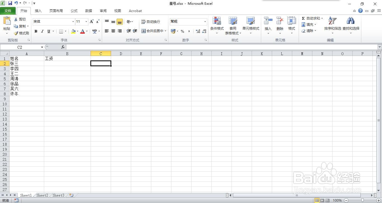This screenshot has width=382, height=203.
Task: Select middle vertical align icon
Action: click(113, 22)
